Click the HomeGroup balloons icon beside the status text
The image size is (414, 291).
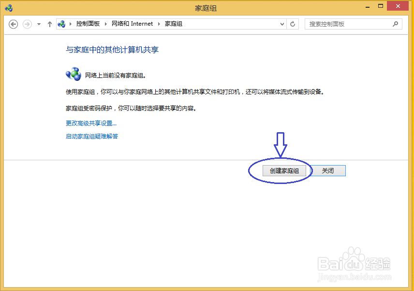(73, 74)
